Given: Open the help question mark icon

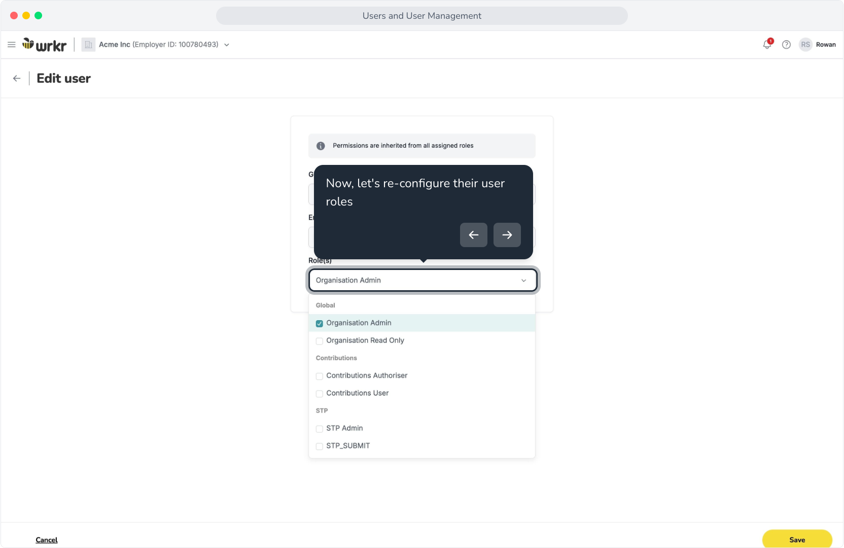Looking at the screenshot, I should click(786, 45).
